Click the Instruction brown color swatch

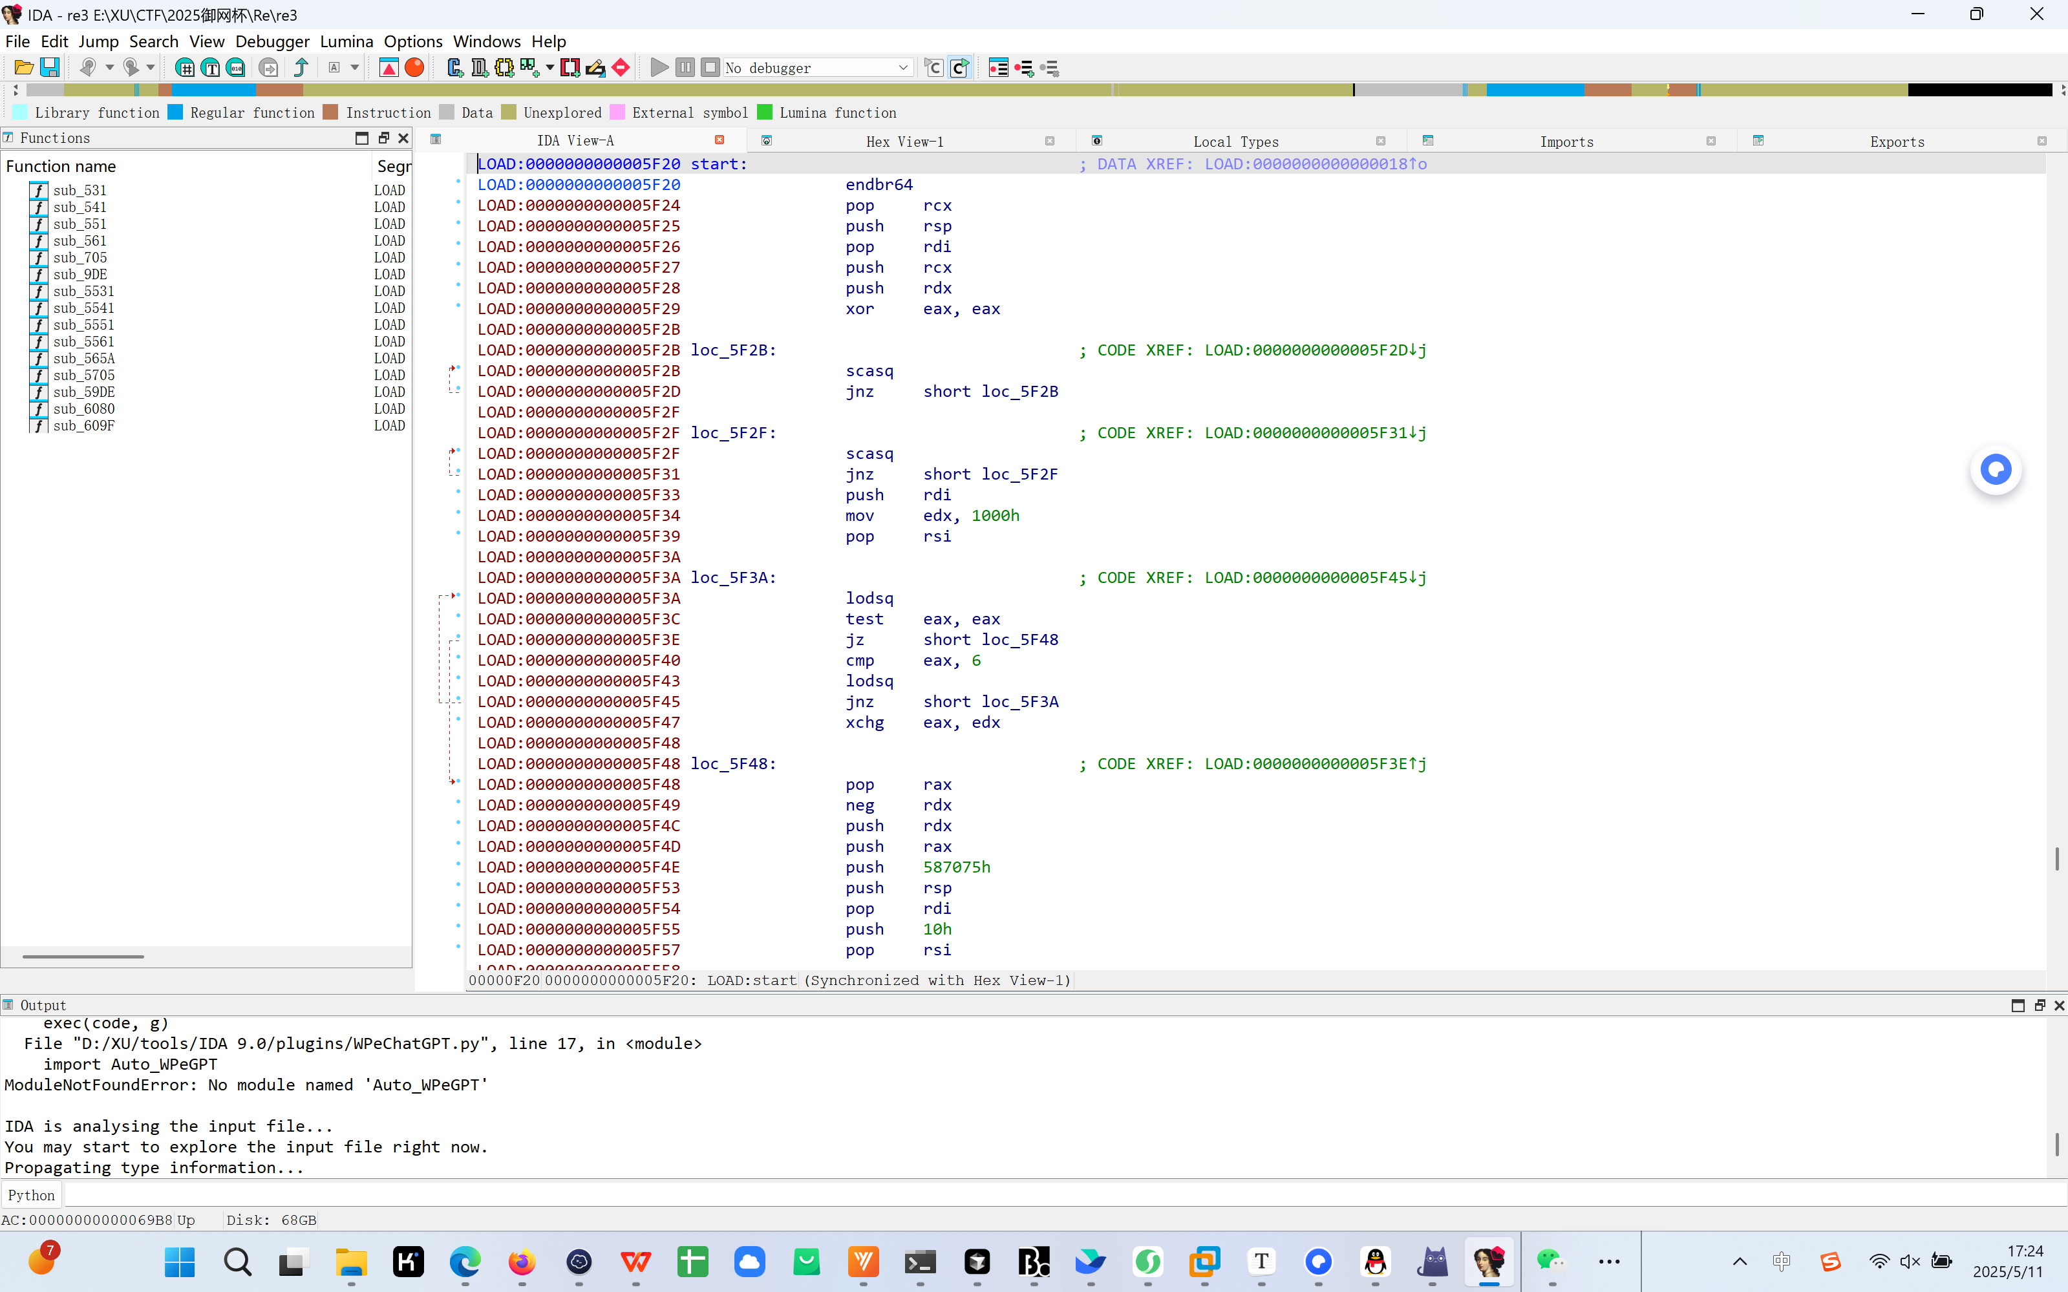(331, 112)
